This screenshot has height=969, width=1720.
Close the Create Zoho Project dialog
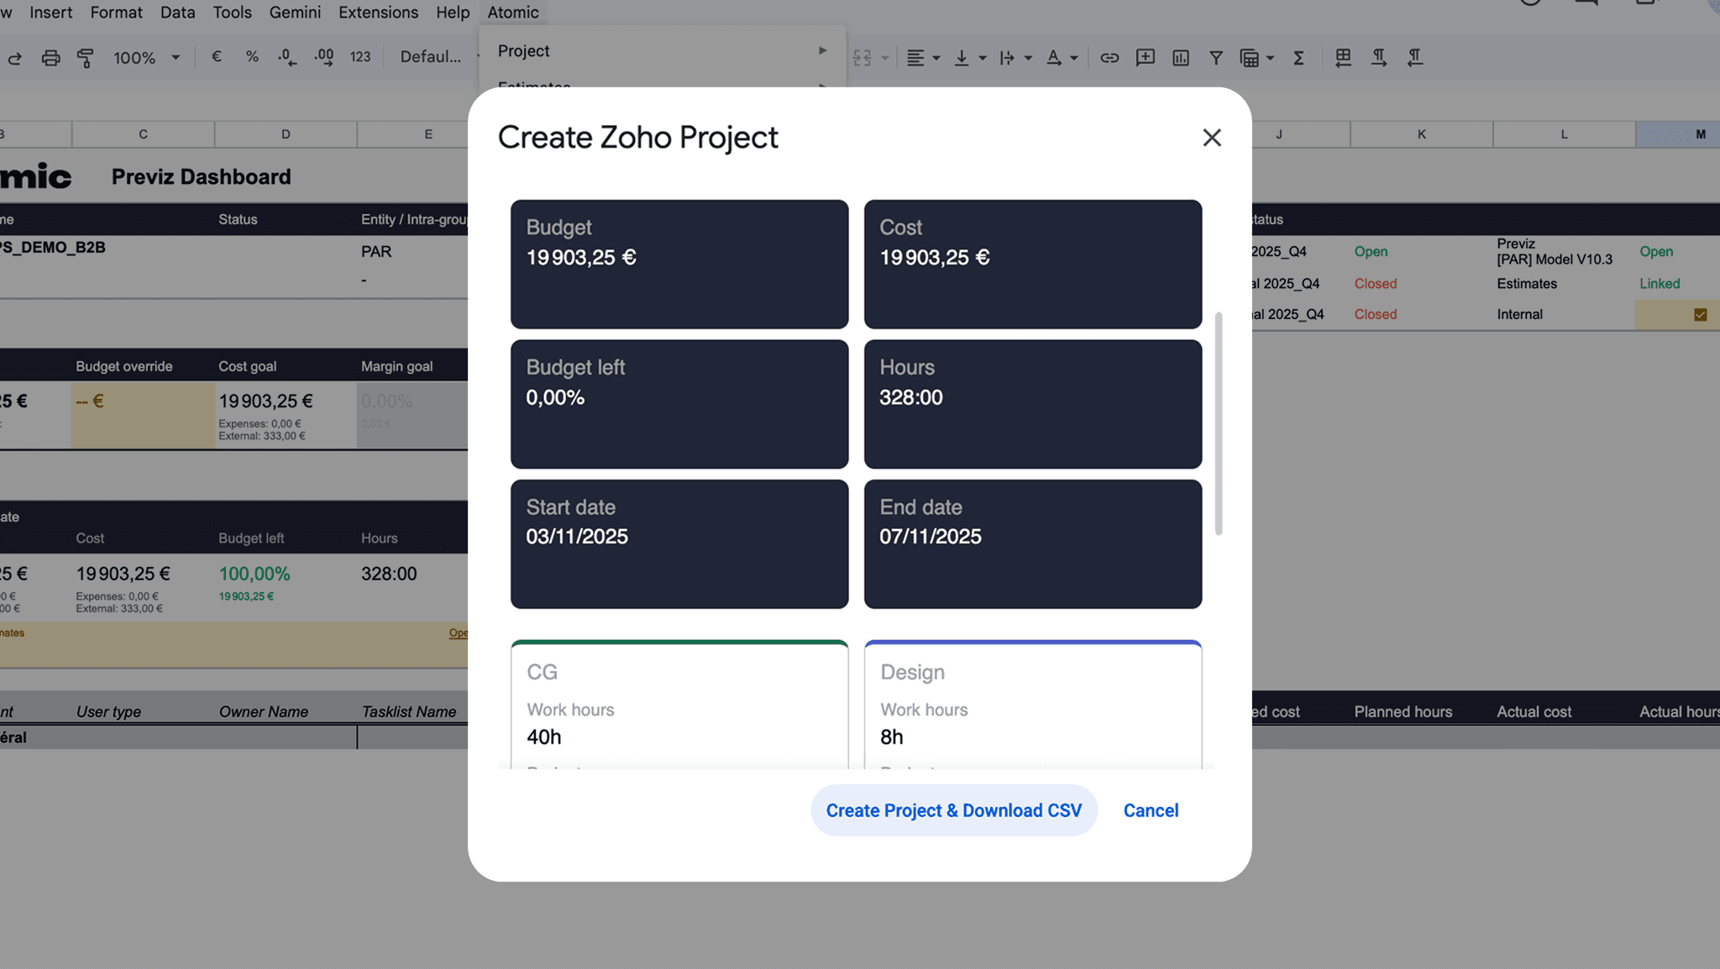[x=1211, y=138]
